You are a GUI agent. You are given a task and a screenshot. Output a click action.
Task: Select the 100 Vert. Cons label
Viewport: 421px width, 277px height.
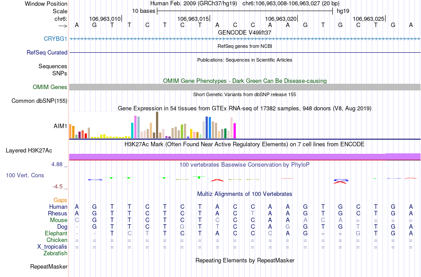tap(25, 175)
